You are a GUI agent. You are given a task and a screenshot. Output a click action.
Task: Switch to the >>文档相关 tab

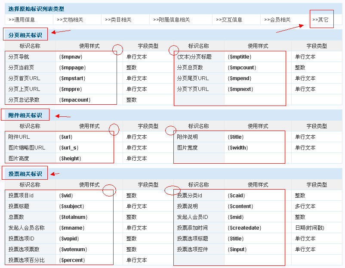70,20
